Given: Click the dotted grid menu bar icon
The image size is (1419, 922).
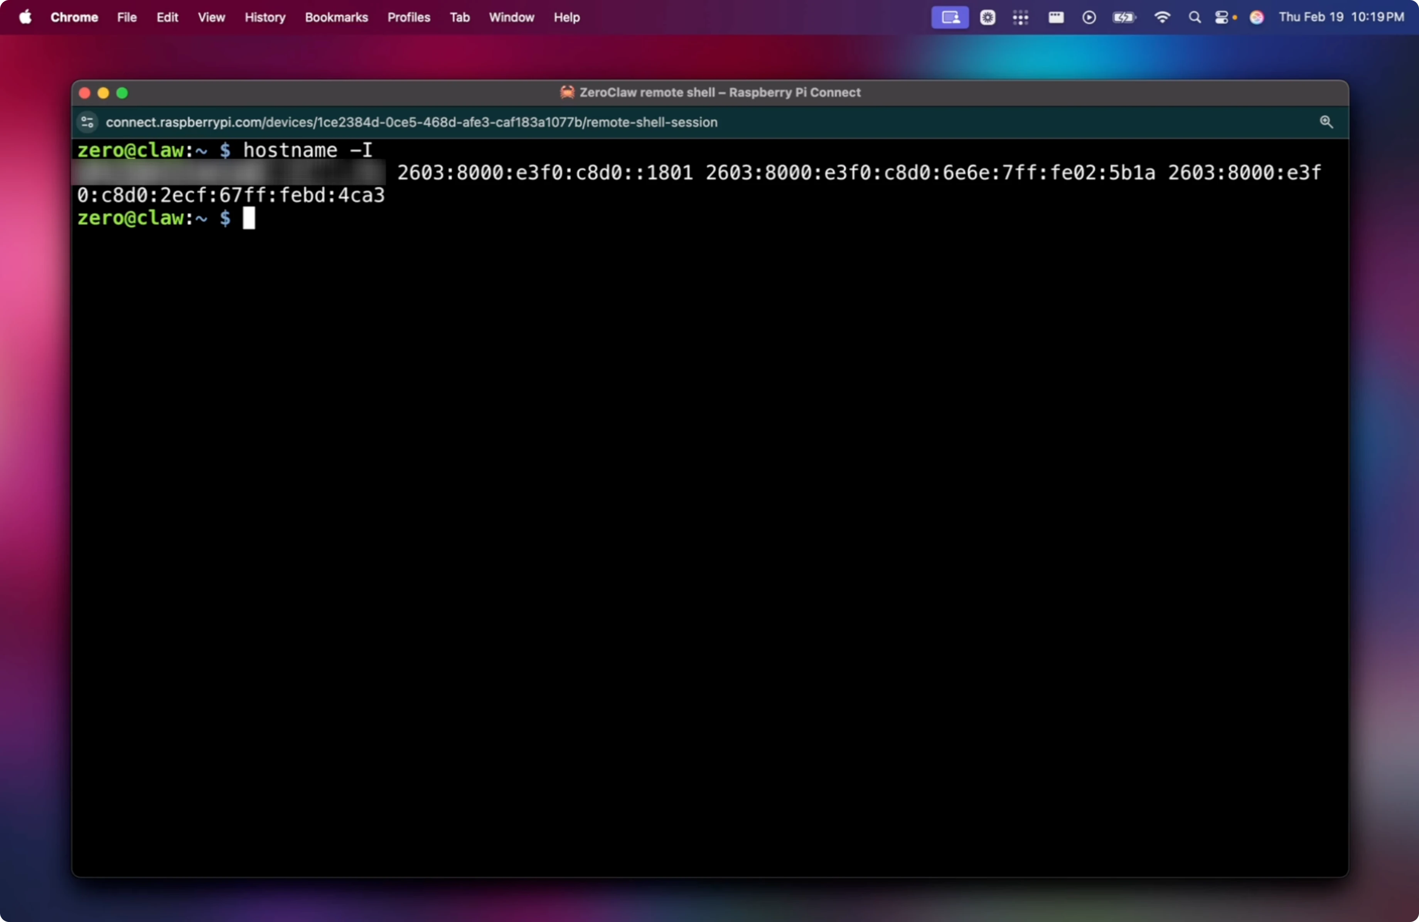Looking at the screenshot, I should click(1020, 17).
